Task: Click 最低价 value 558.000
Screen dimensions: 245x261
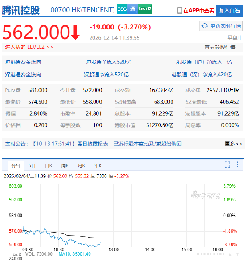Action: coord(93,102)
